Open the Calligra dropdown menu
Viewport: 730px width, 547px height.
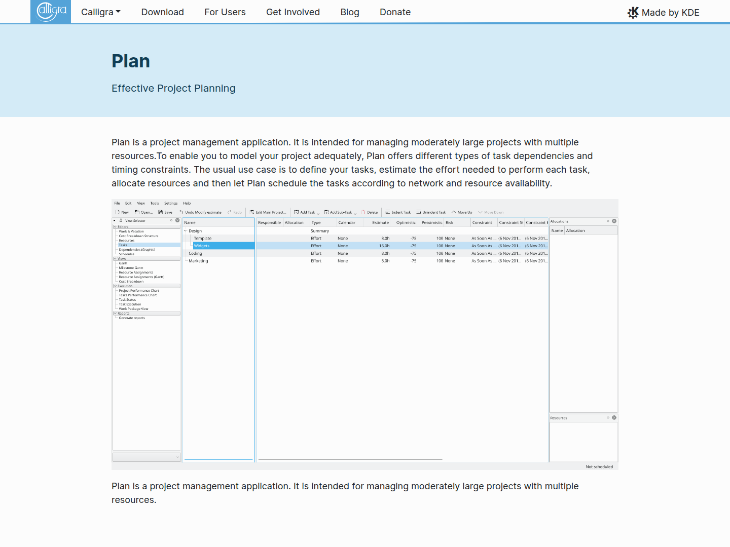point(101,12)
